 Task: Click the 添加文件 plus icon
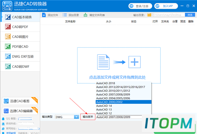tap(44, 15)
